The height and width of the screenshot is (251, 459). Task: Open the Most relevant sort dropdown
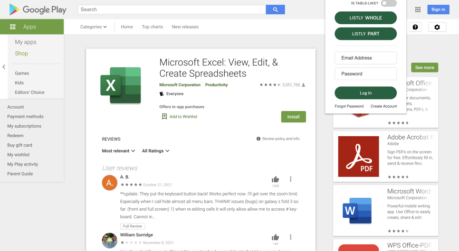(x=119, y=151)
